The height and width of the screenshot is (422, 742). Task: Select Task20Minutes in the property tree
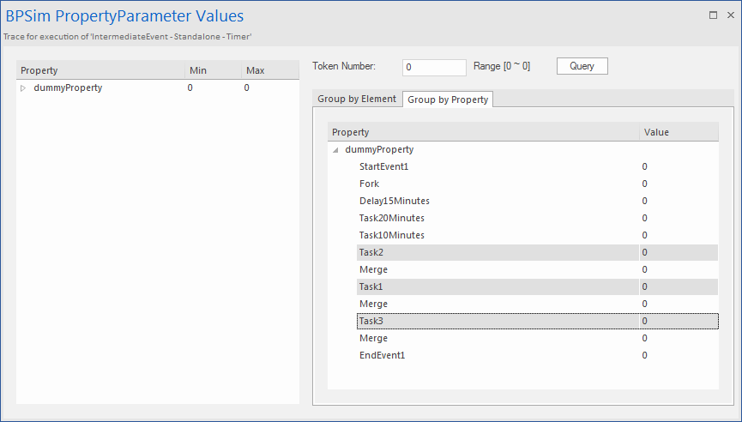pos(391,218)
